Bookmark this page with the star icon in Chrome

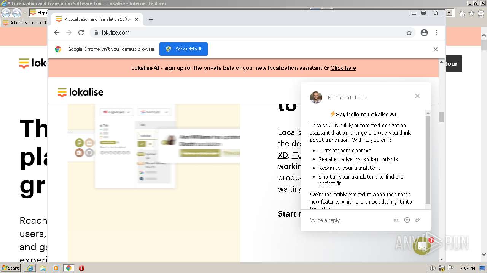click(409, 33)
